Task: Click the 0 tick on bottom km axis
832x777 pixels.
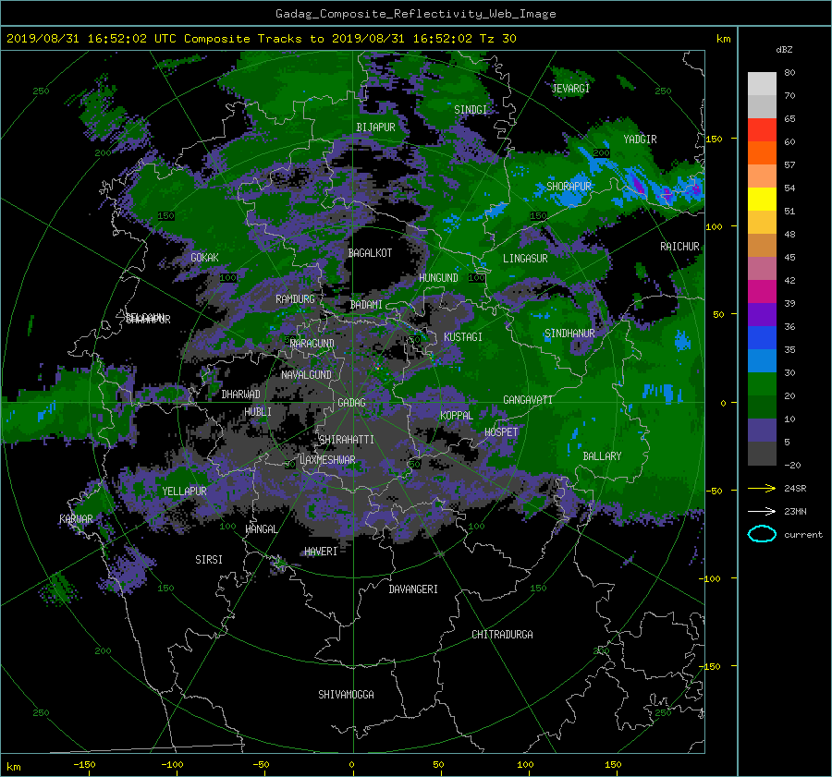Action: [x=351, y=765]
